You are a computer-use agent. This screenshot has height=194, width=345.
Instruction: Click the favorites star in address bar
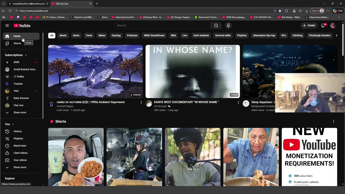280,11
